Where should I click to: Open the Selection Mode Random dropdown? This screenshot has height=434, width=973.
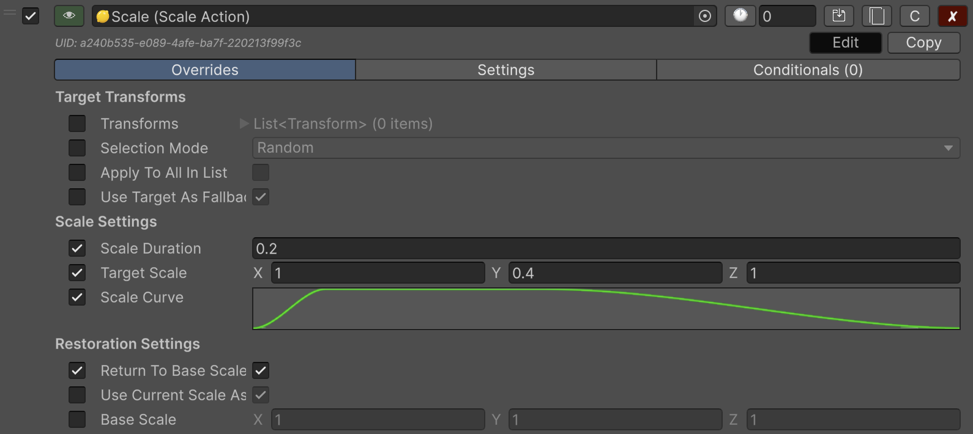point(606,148)
